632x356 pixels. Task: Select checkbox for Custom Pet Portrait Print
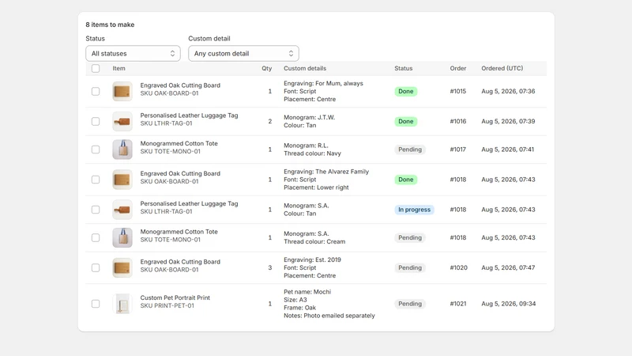coord(96,304)
